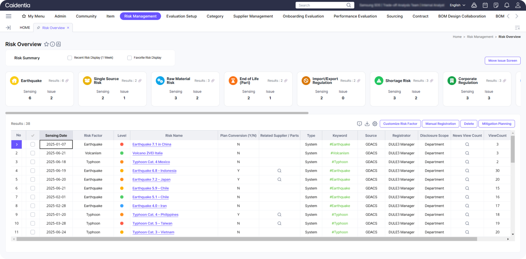
Task: Check the Favorite Risk Display box
Action: (129, 58)
